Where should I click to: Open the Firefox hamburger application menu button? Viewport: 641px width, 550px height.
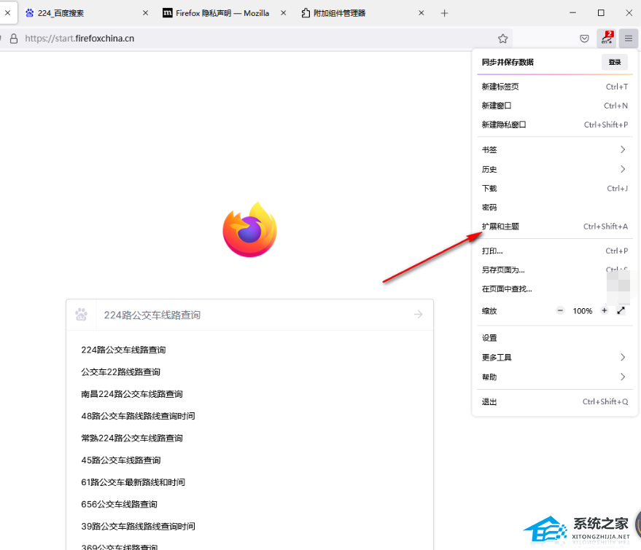coord(629,39)
